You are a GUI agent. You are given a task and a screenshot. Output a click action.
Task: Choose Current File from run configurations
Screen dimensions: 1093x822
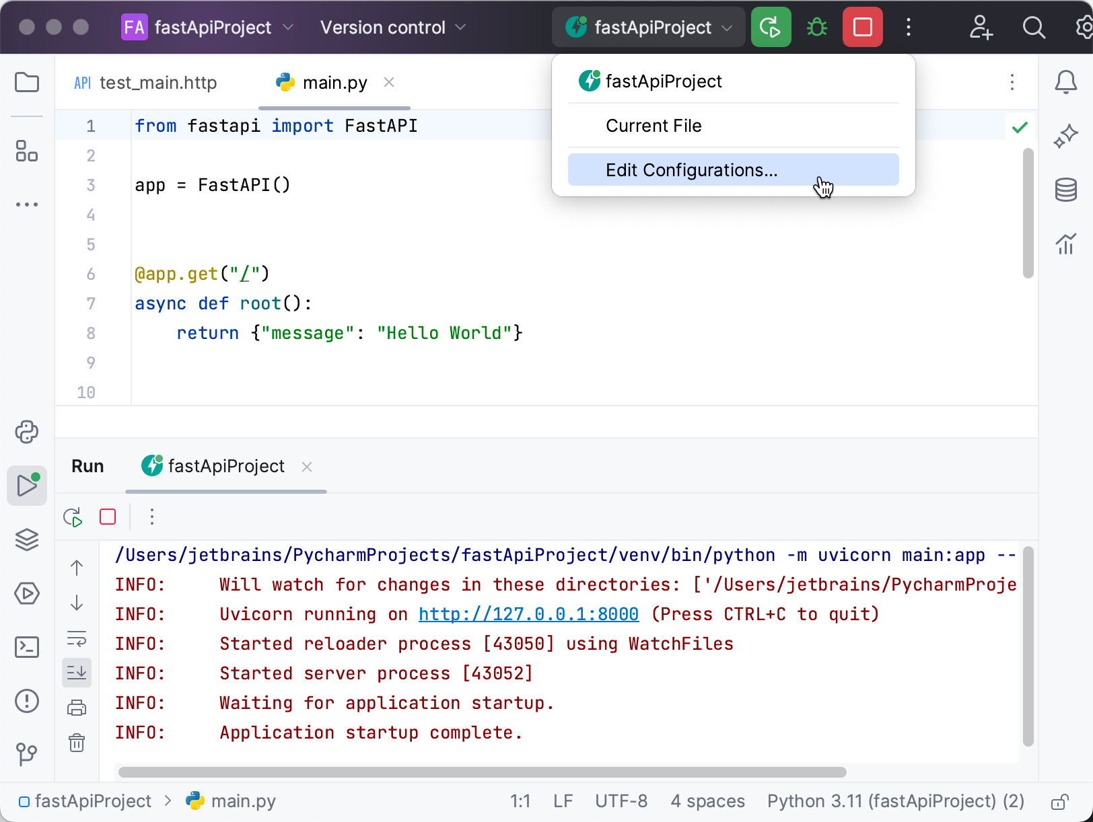click(x=654, y=126)
